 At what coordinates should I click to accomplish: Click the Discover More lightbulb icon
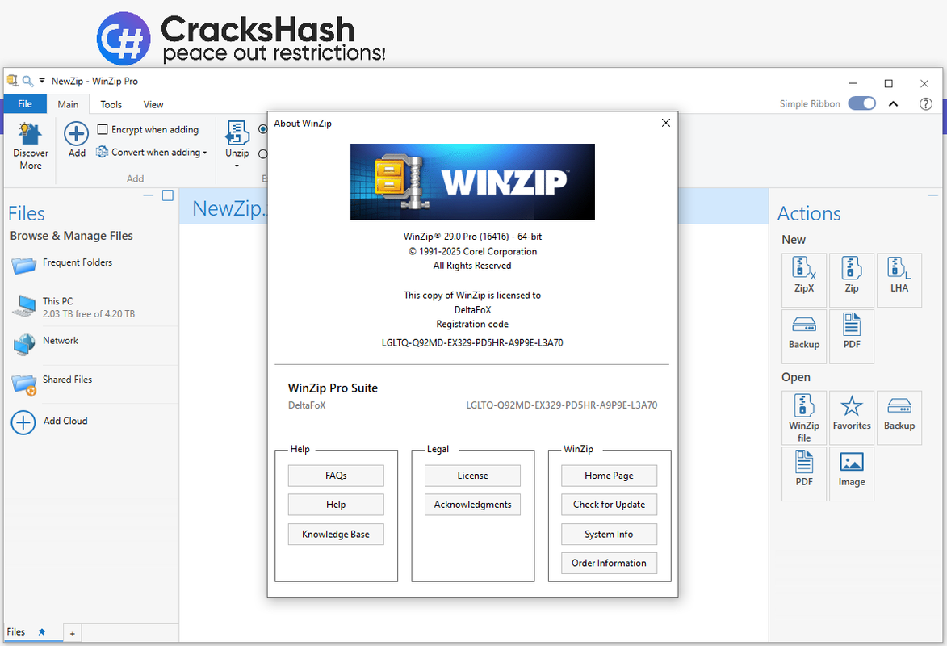pos(30,133)
